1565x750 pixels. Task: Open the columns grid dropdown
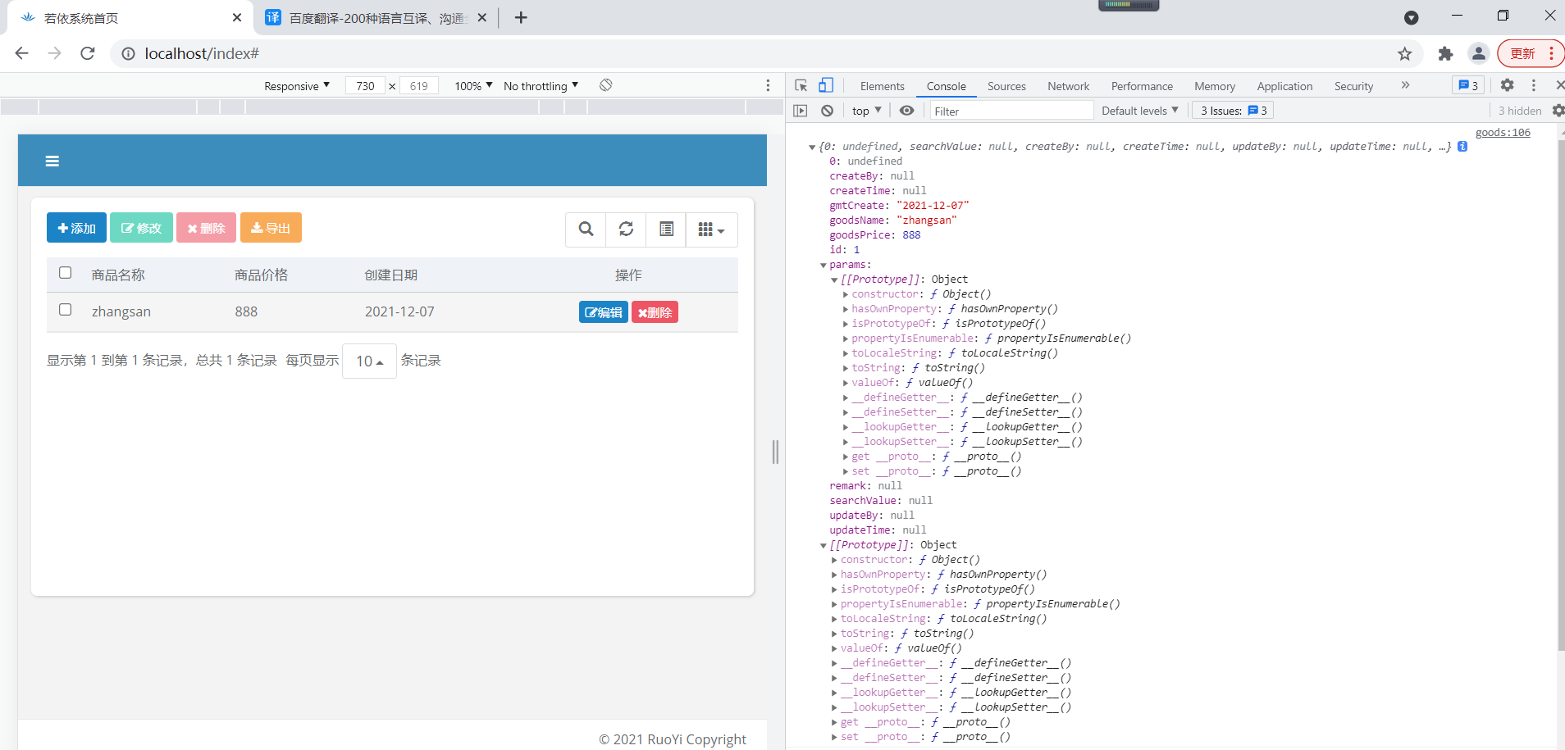711,230
